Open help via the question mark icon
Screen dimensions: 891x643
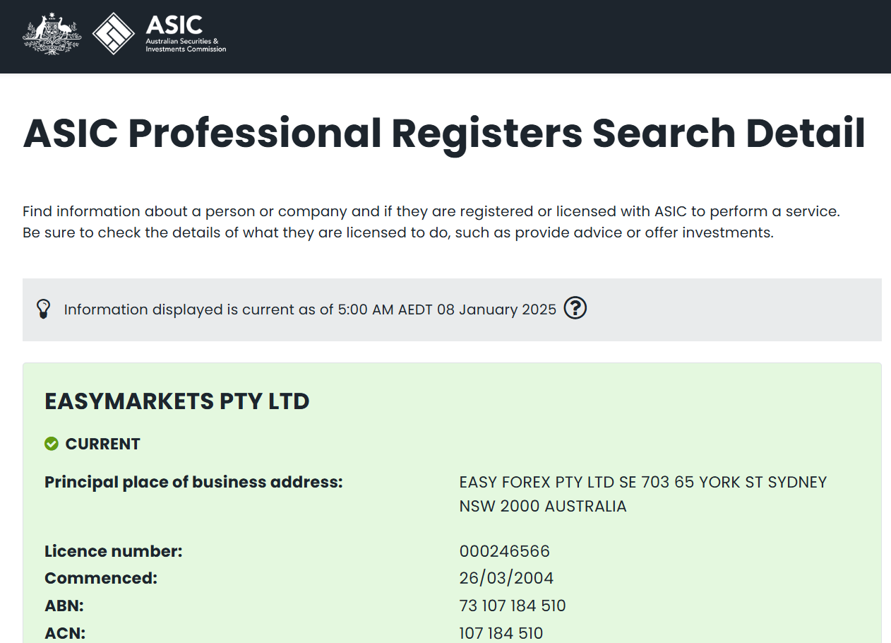tap(575, 309)
